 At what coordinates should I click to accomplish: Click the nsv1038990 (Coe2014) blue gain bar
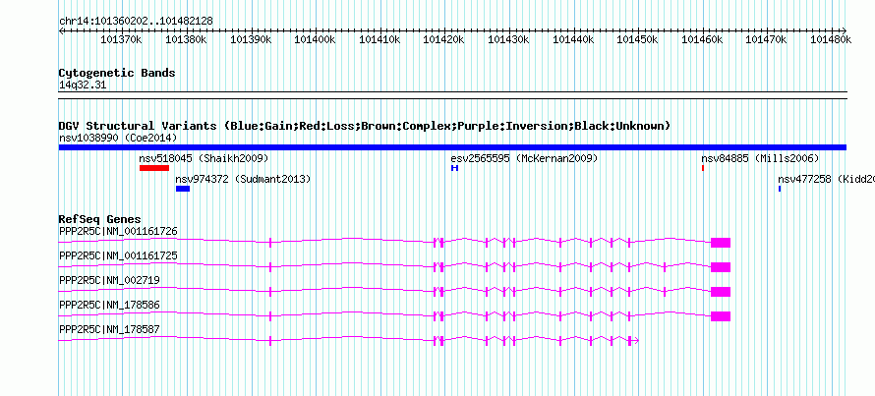coord(452,147)
